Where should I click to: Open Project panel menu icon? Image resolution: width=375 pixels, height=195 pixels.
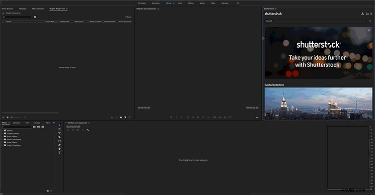click(x=67, y=9)
